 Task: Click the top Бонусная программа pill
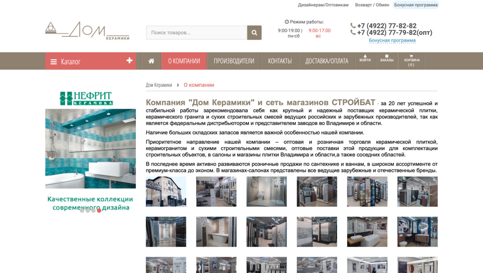pyautogui.click(x=416, y=5)
